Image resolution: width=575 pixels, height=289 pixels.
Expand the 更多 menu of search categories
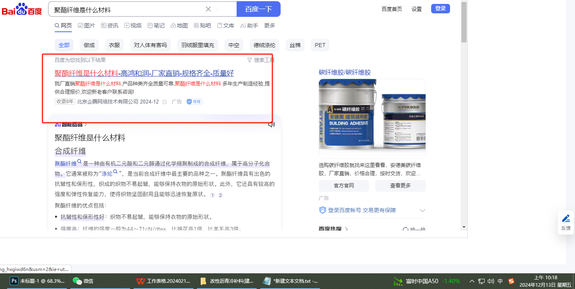point(270,25)
